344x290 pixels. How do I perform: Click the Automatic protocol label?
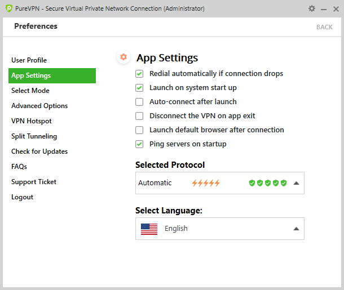pyautogui.click(x=155, y=183)
